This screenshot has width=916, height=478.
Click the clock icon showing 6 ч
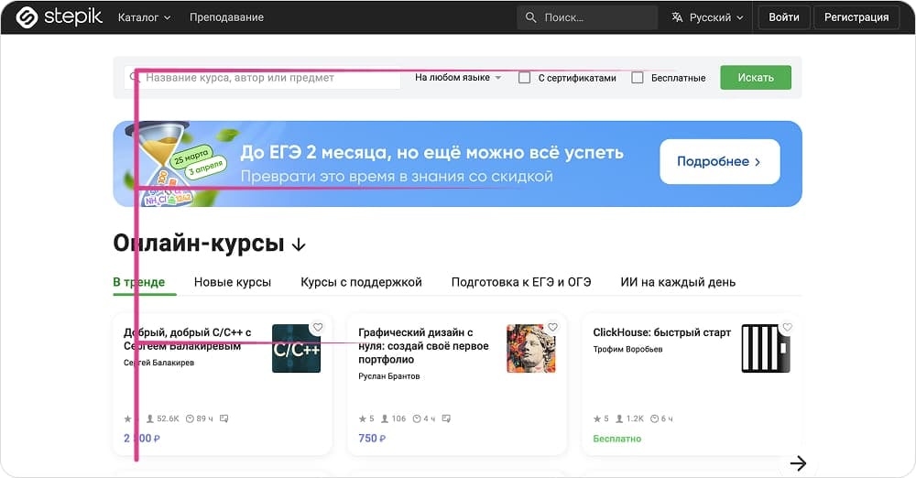(x=655, y=418)
